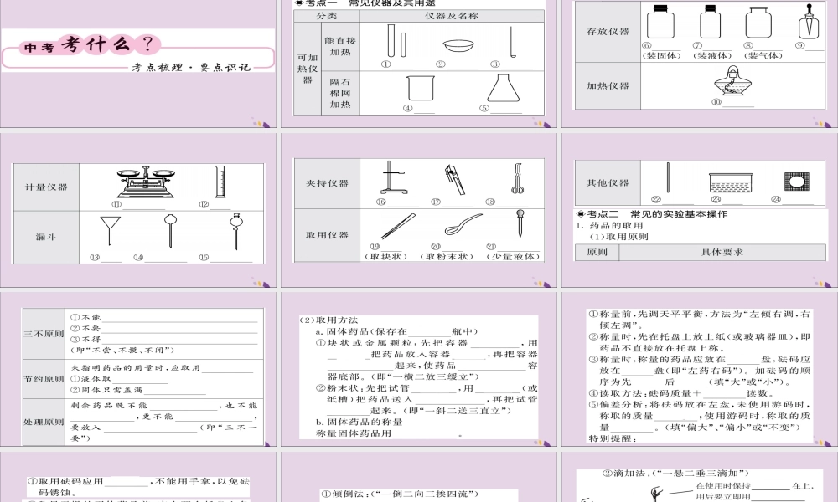Click the rubber dropper drawing labeled ㉑

click(520, 223)
